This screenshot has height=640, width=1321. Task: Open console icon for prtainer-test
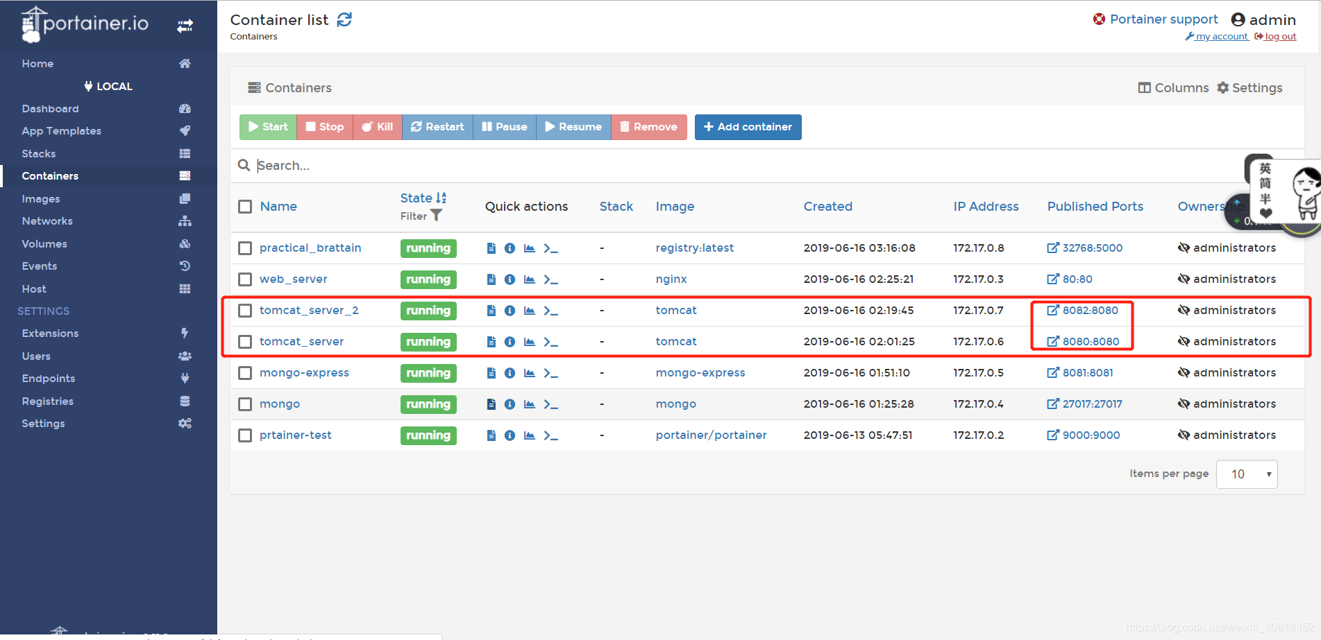551,435
